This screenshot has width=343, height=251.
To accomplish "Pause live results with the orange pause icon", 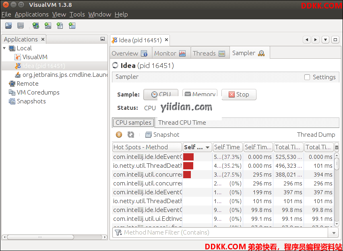I will click(x=119, y=134).
